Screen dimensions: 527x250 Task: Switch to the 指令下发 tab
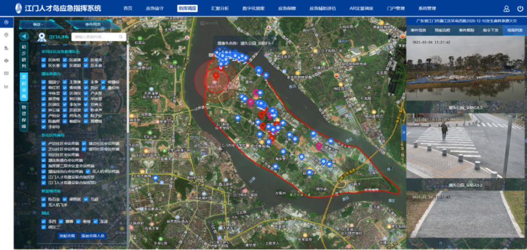point(490,30)
